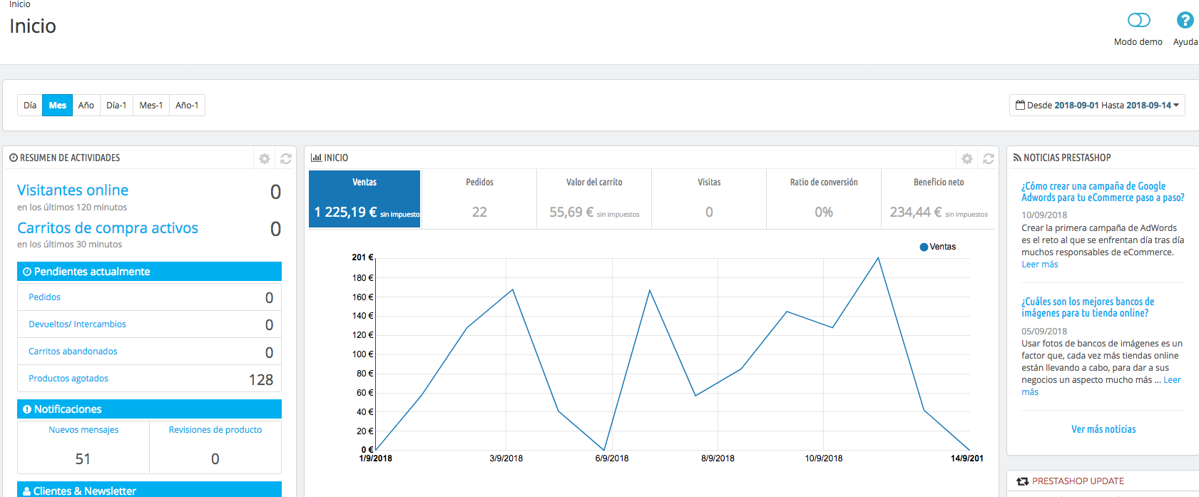Click user icon in Clientes & Newsletter header
Screen dimensions: 1199x497
pos(27,491)
